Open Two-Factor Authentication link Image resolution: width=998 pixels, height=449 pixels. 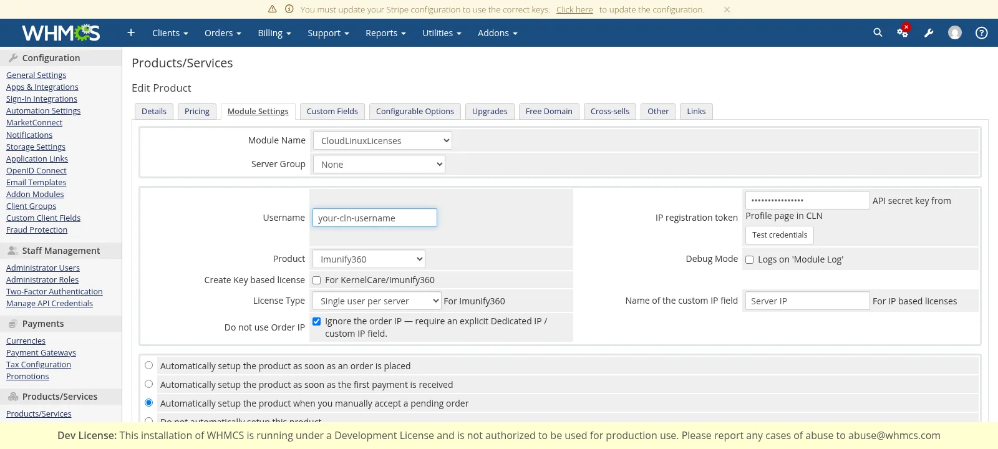click(54, 291)
